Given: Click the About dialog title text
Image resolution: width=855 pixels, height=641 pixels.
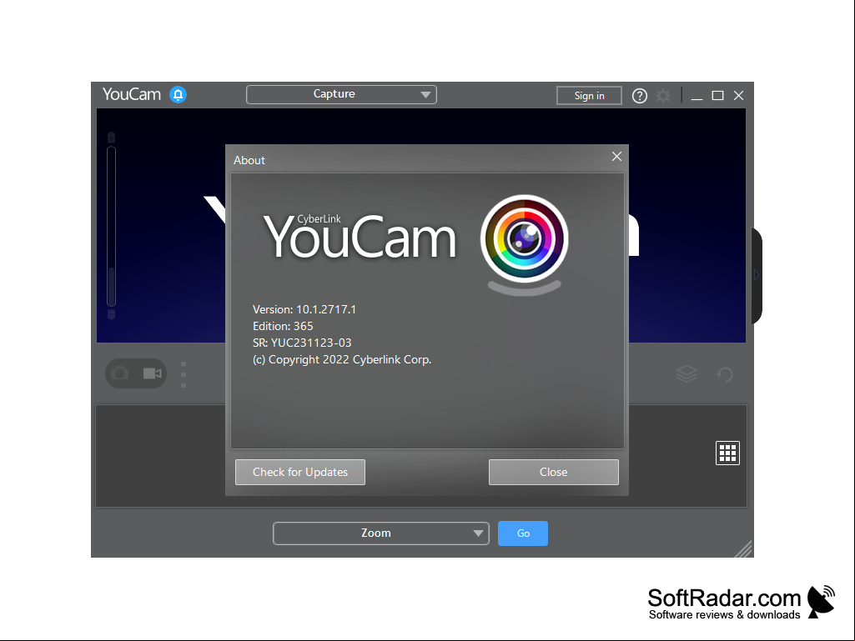Looking at the screenshot, I should pyautogui.click(x=249, y=160).
